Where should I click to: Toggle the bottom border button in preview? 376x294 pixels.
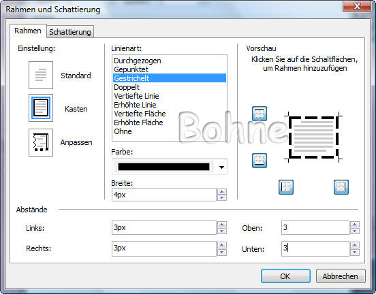(x=260, y=161)
